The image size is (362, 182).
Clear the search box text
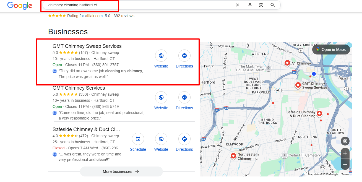click(237, 5)
